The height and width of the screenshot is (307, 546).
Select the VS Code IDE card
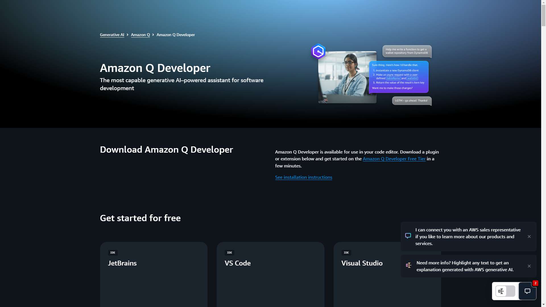point(270,274)
